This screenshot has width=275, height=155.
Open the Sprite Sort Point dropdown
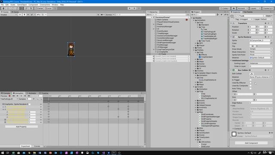click(x=261, y=55)
